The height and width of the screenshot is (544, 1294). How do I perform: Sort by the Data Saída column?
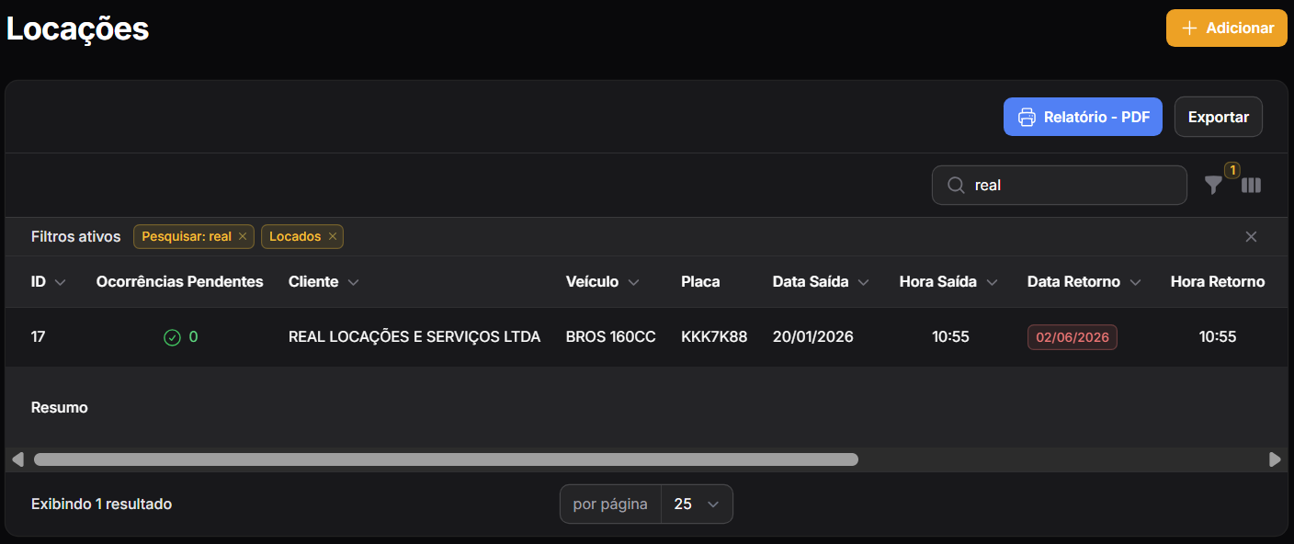coord(821,282)
